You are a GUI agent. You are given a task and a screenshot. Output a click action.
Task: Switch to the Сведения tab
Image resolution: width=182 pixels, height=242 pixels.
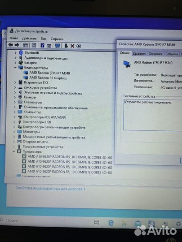pyautogui.click(x=155, y=54)
